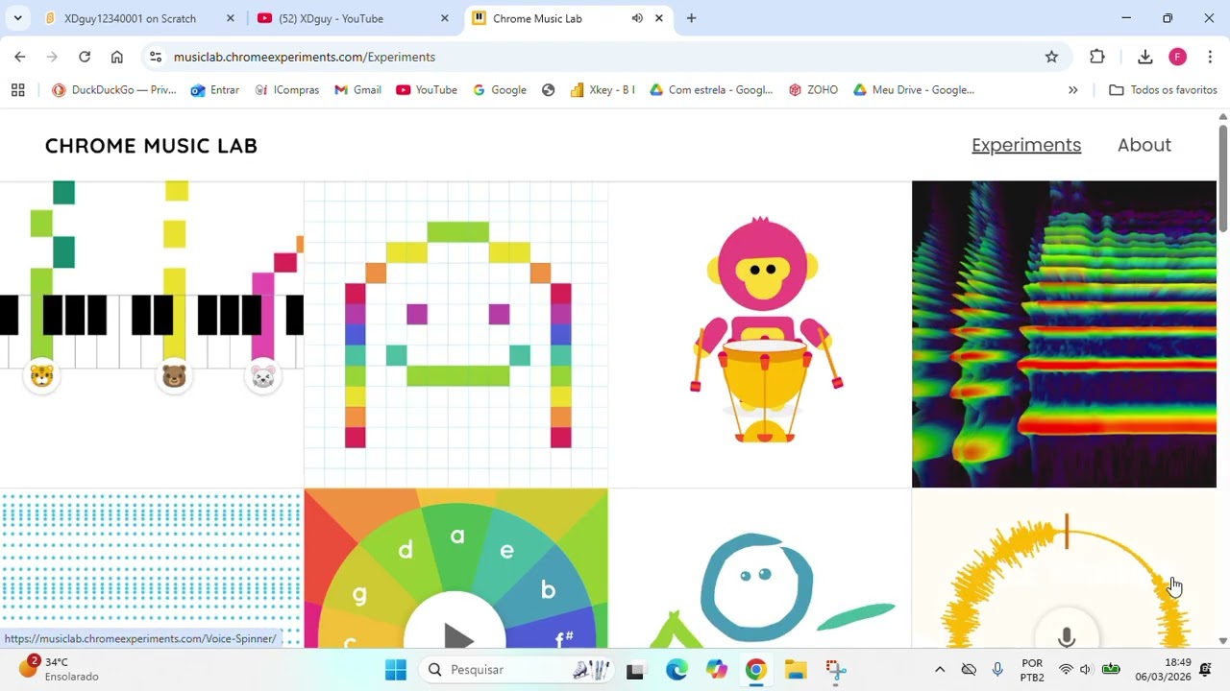1230x691 pixels.
Task: Open File Explorer from taskbar
Action: tap(796, 670)
